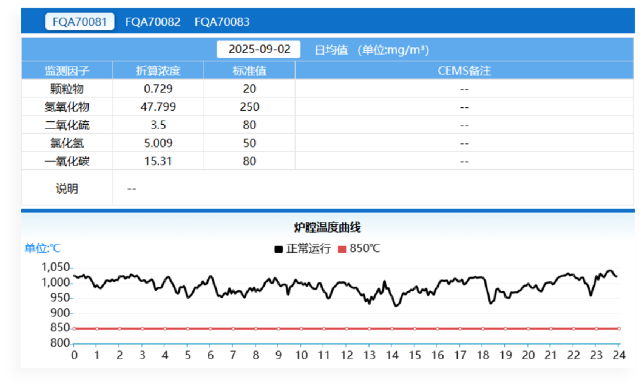Screen dimensions: 643x389
Task: Select the 颗粒物 row label
Action: pyautogui.click(x=67, y=89)
